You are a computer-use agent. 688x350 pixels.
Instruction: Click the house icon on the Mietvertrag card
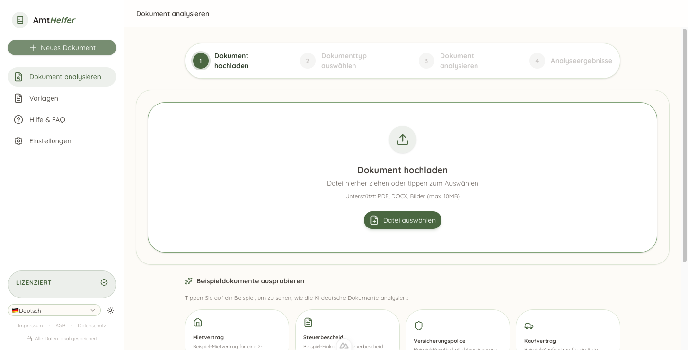click(x=197, y=322)
